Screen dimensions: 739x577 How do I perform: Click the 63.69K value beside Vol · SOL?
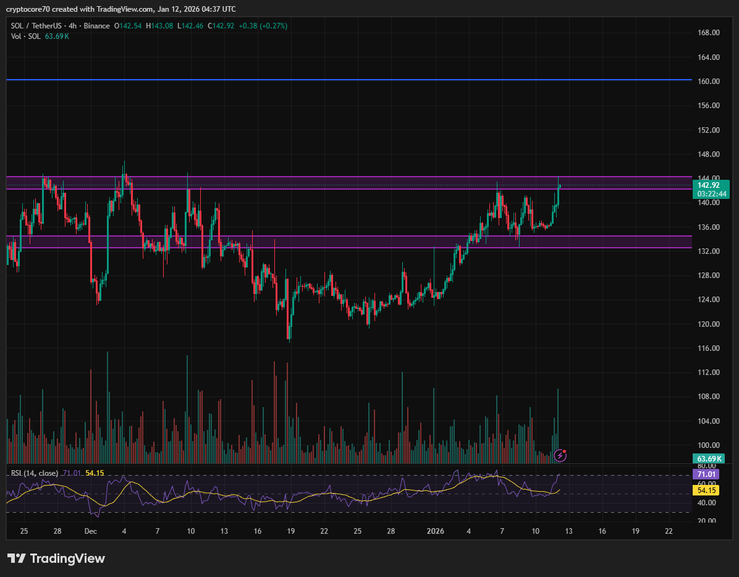point(57,36)
